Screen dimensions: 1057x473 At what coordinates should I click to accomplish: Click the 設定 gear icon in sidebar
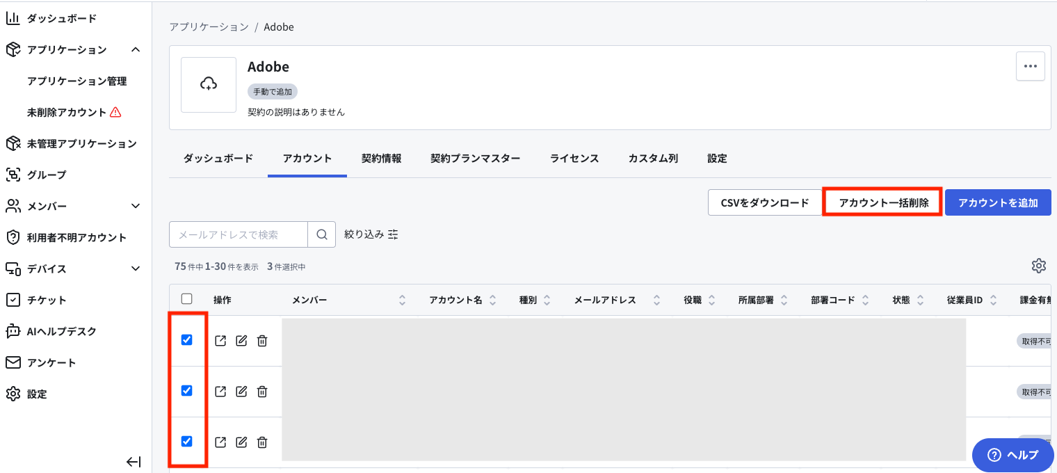click(13, 394)
